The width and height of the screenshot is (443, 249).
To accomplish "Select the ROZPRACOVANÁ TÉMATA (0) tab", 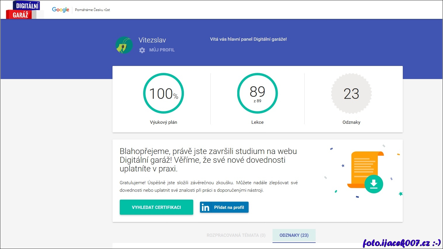I will click(236, 235).
